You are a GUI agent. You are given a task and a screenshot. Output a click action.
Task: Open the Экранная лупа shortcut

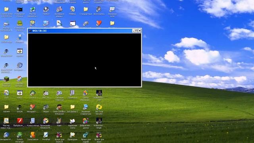tap(112, 9)
